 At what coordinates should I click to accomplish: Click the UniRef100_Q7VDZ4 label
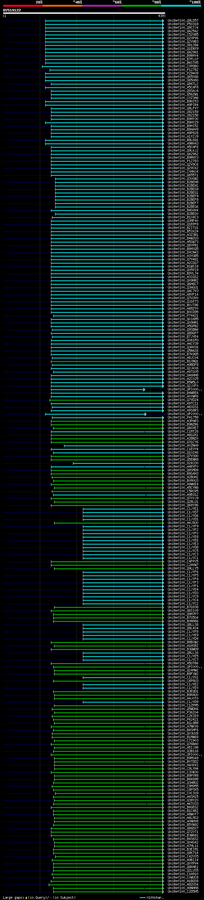tap(183, 400)
